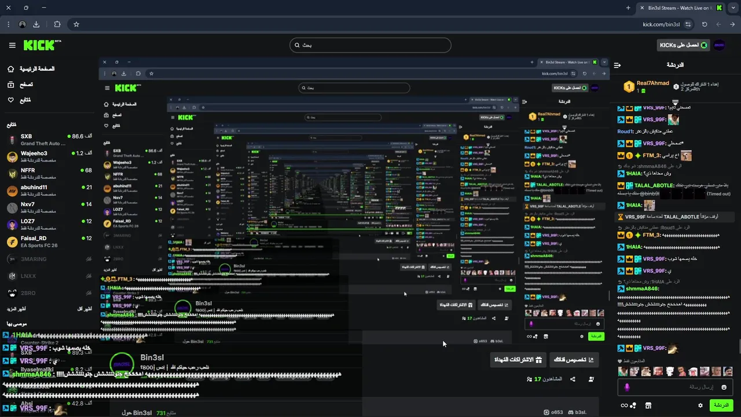The width and height of the screenshot is (741, 417).
Task: Open browser extensions puzzle icon
Action: pyautogui.click(x=57, y=24)
